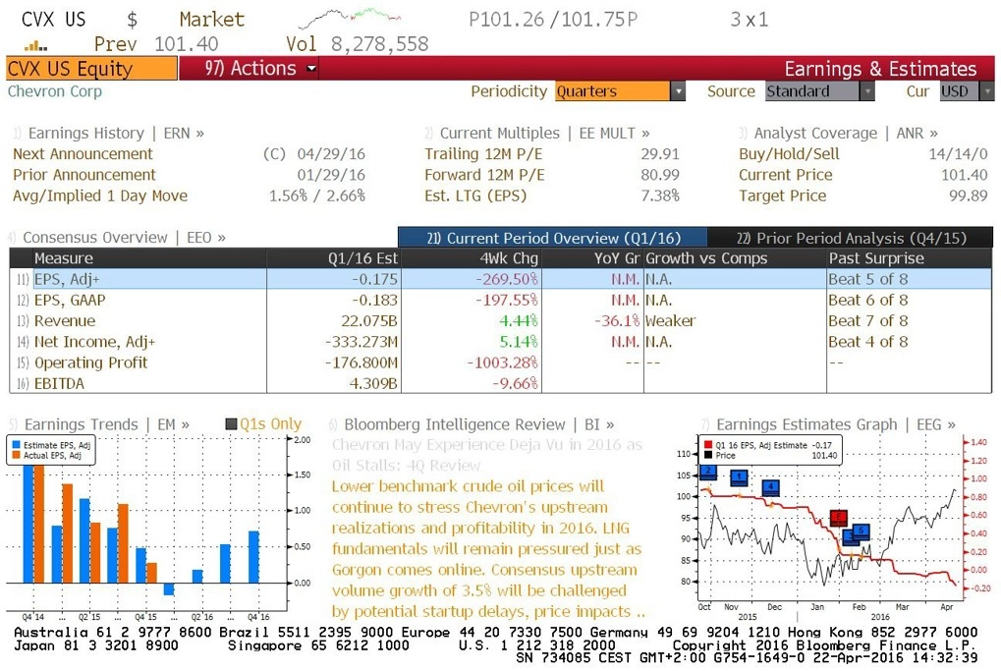Click the orange bar-chart icon beside Prev
Viewport: 1001px width, 671px height.
coord(35,45)
